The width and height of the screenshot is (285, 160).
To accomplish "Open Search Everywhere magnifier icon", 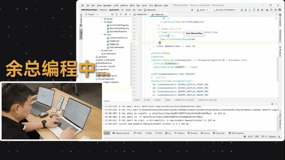I will click(271, 10).
